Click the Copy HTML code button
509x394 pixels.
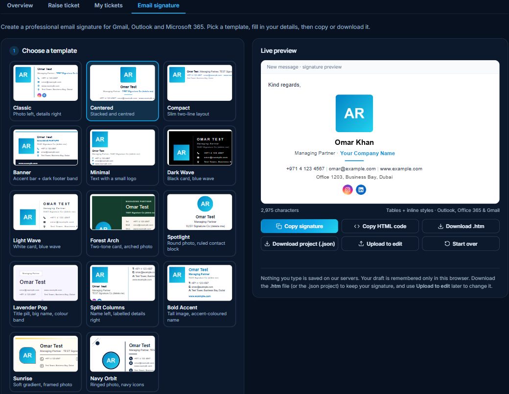(x=380, y=226)
